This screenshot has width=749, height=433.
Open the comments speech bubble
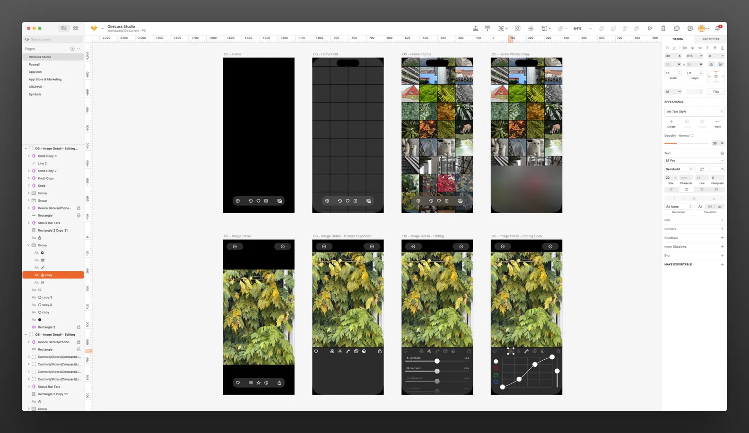[677, 28]
